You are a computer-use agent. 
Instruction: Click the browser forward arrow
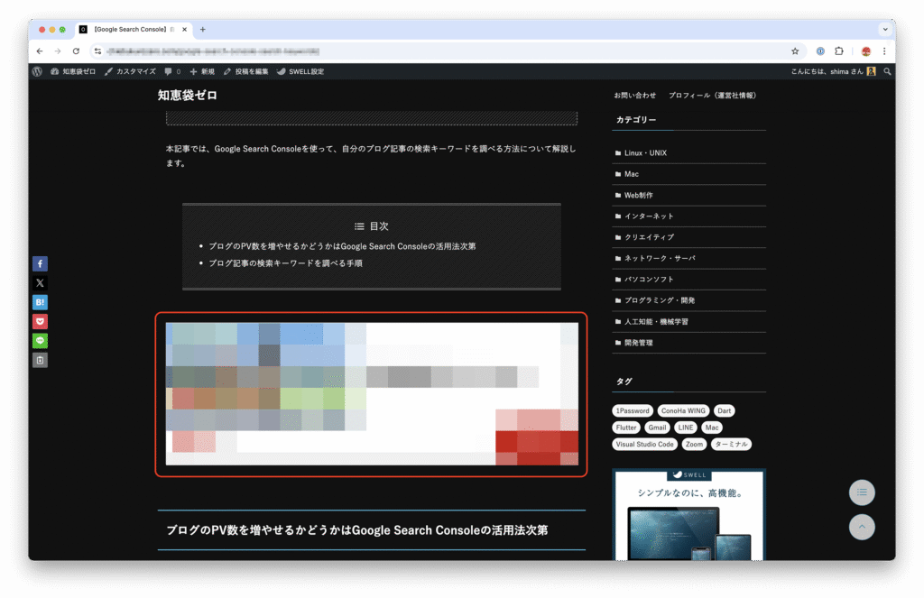pyautogui.click(x=58, y=51)
